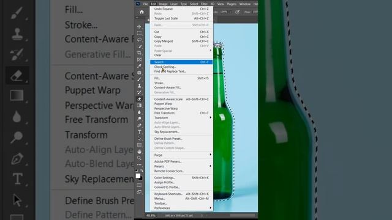Click the horizontal scrollbar below the canvas
The image size is (392, 220).
(243, 216)
